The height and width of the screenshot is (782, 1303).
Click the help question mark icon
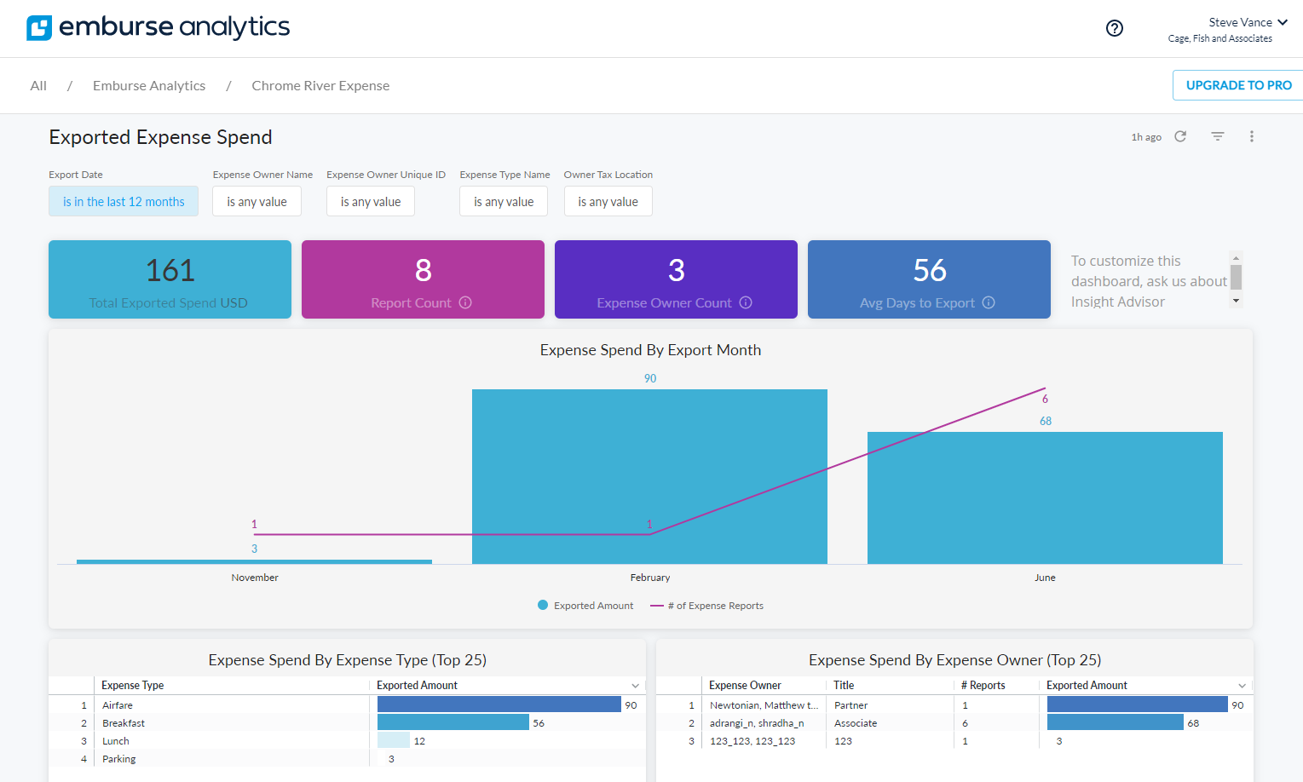click(x=1114, y=28)
